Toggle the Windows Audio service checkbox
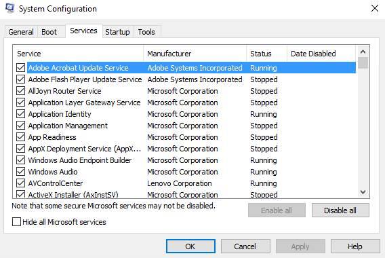 coord(20,172)
